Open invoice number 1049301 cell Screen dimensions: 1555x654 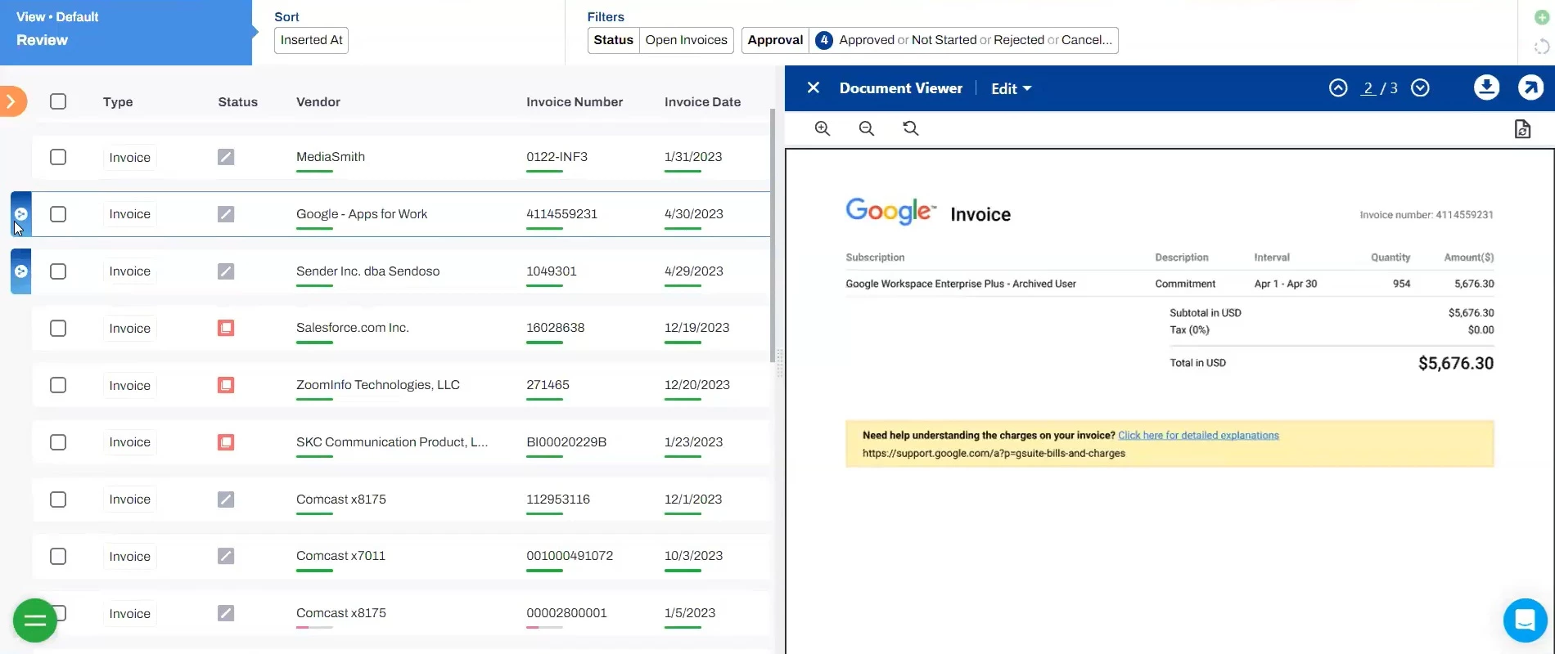click(552, 271)
